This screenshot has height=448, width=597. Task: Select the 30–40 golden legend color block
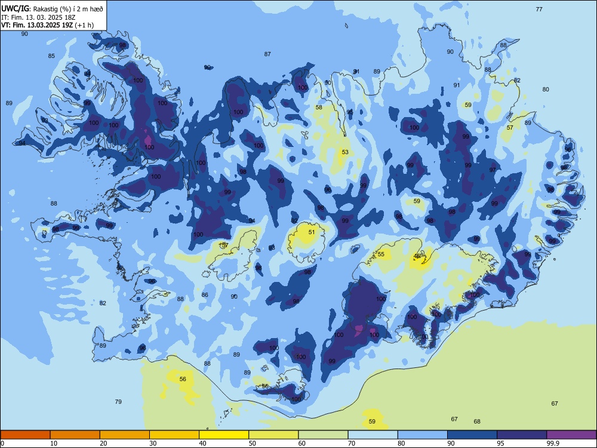click(174, 435)
